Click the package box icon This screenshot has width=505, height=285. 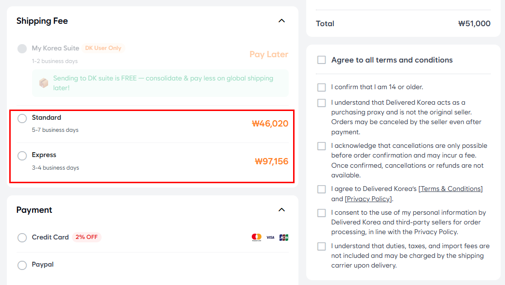[x=44, y=83]
